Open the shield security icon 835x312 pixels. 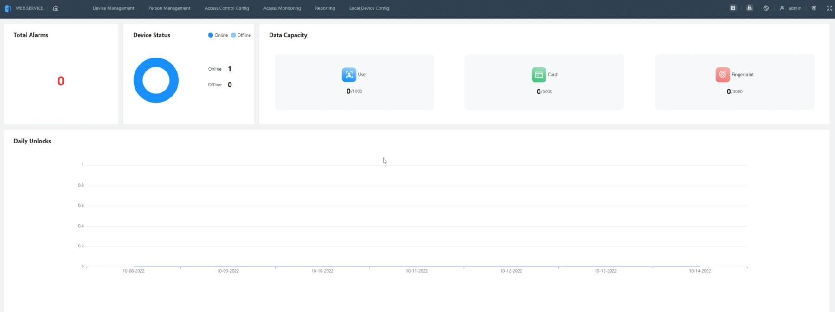[814, 8]
